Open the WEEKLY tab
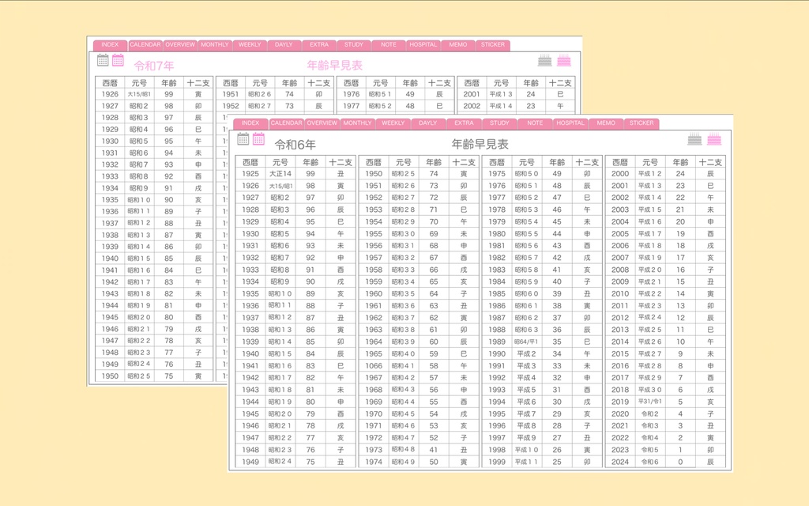 pos(392,123)
